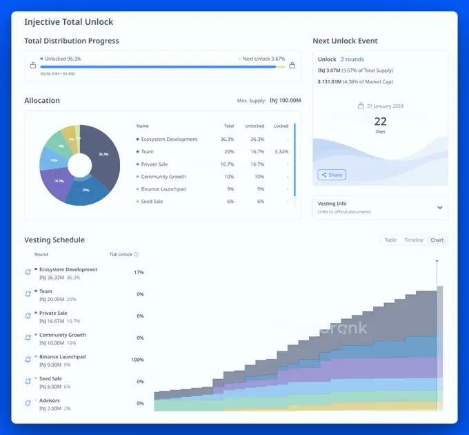Click the unlocked padlock icon on progress bar

(x=33, y=66)
